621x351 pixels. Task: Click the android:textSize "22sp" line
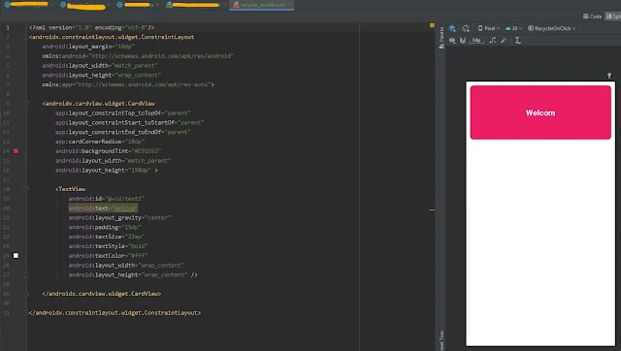pos(106,237)
